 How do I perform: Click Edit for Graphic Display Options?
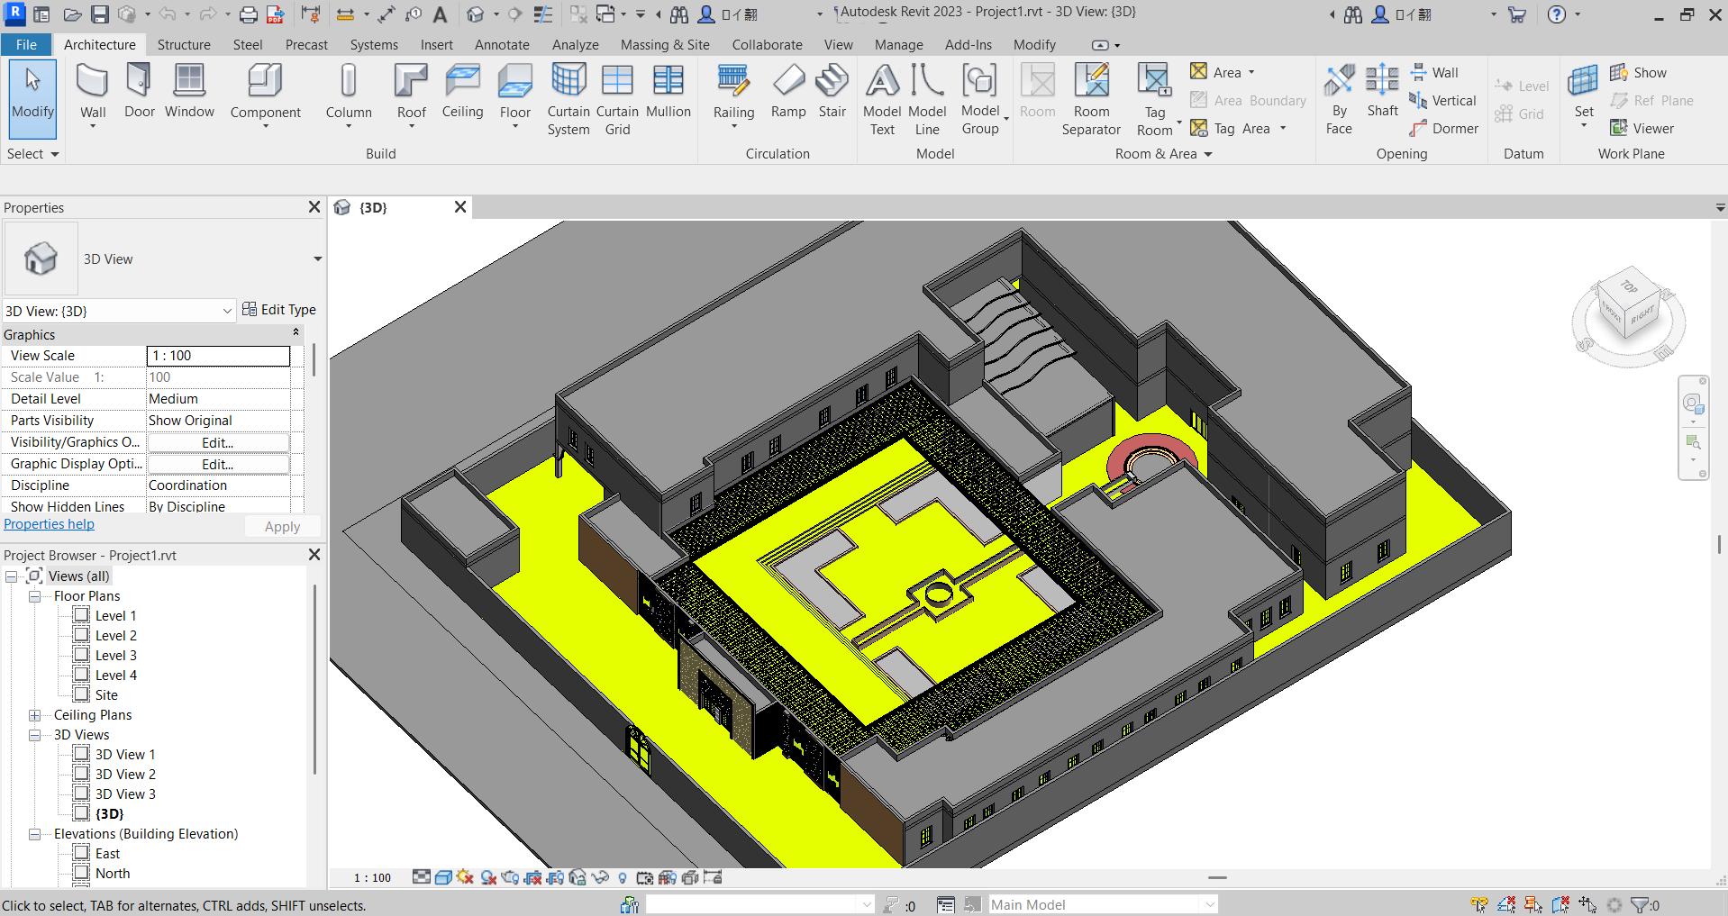coord(218,464)
